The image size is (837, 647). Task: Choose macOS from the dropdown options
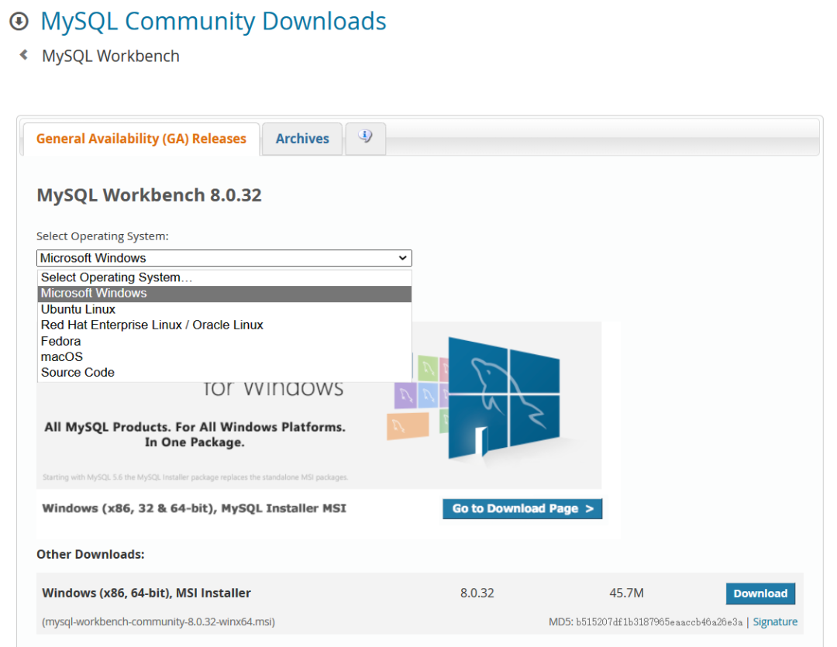(x=61, y=356)
